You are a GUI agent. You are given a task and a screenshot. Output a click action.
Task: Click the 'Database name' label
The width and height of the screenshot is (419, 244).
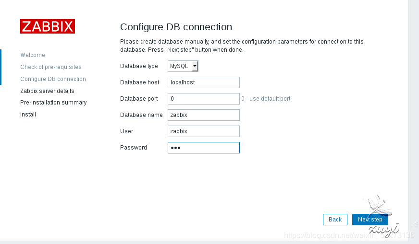[141, 115]
